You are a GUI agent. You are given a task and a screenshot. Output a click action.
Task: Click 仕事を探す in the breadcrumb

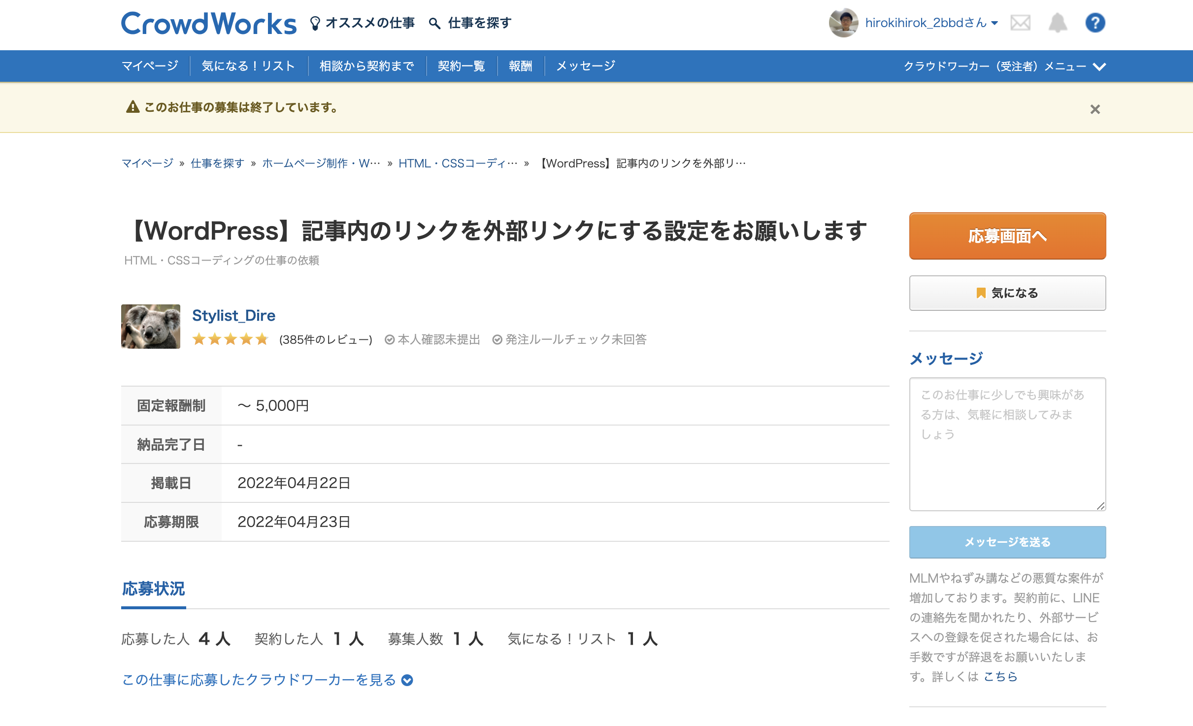tap(217, 163)
